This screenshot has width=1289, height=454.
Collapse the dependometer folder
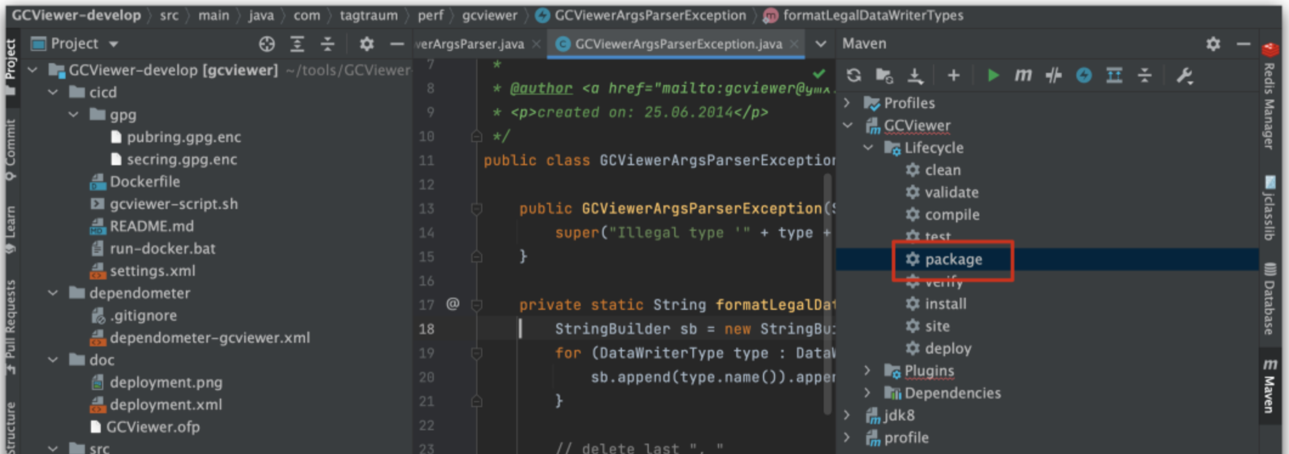(53, 293)
